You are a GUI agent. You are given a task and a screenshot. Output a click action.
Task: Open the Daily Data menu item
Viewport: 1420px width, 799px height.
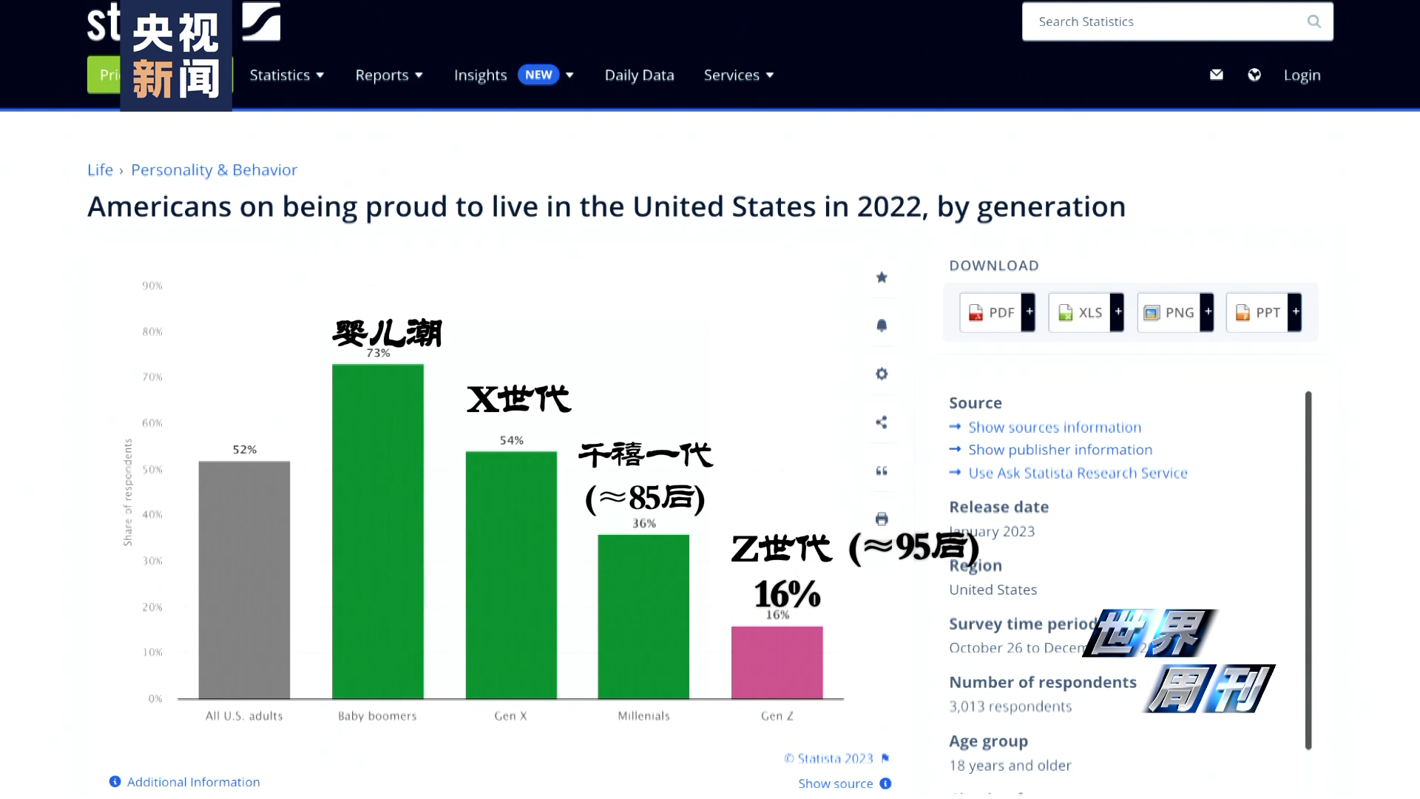[639, 75]
